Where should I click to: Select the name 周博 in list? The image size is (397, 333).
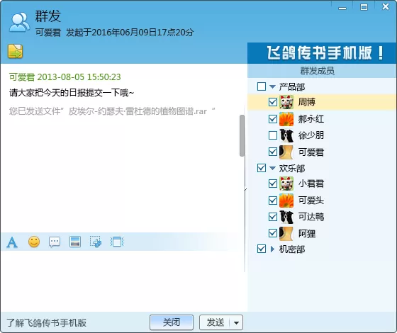click(x=307, y=102)
